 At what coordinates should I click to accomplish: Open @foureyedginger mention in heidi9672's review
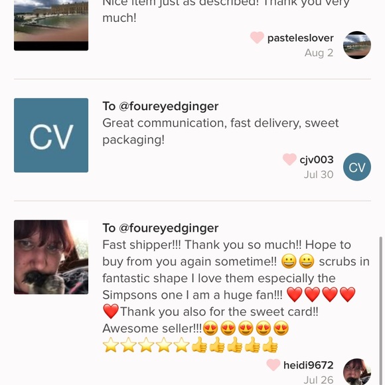pos(169,228)
